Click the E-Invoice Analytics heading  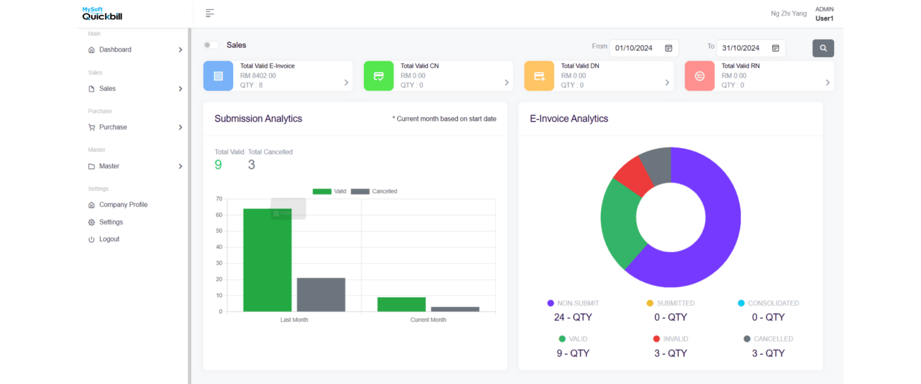[569, 119]
